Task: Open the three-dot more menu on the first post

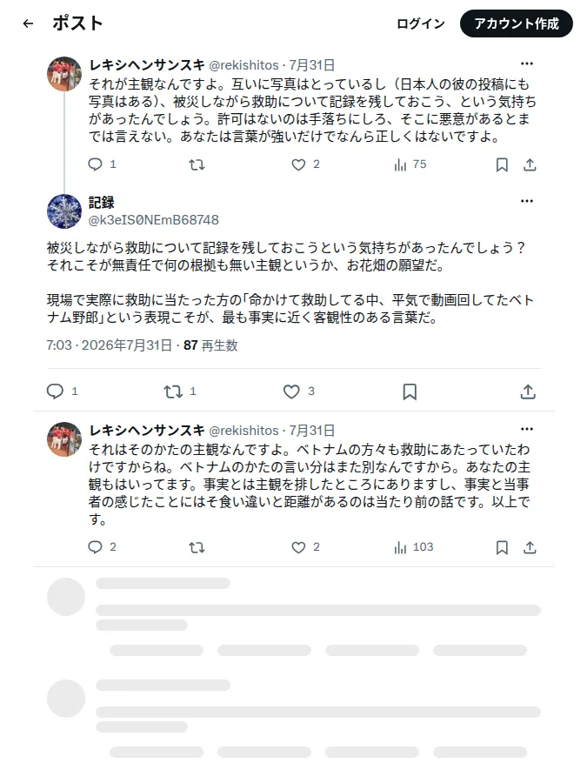Action: click(x=527, y=64)
